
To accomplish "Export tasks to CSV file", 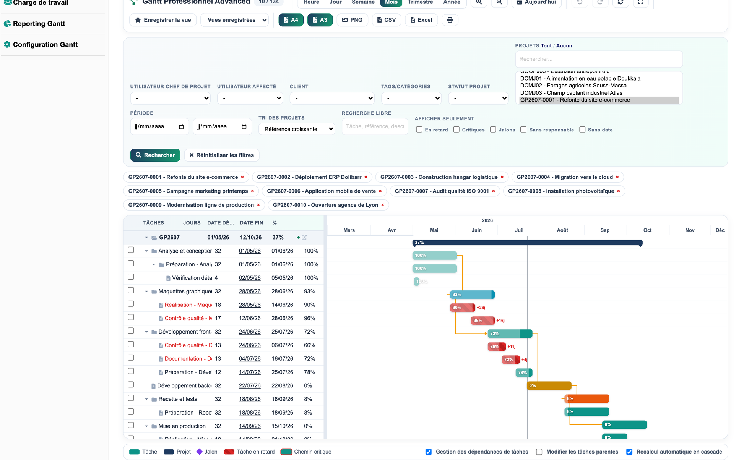I will [x=387, y=20].
